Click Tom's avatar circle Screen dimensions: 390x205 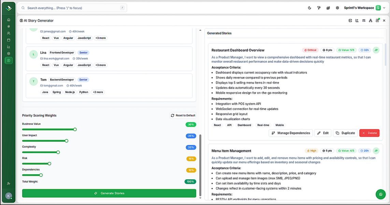[33, 81]
